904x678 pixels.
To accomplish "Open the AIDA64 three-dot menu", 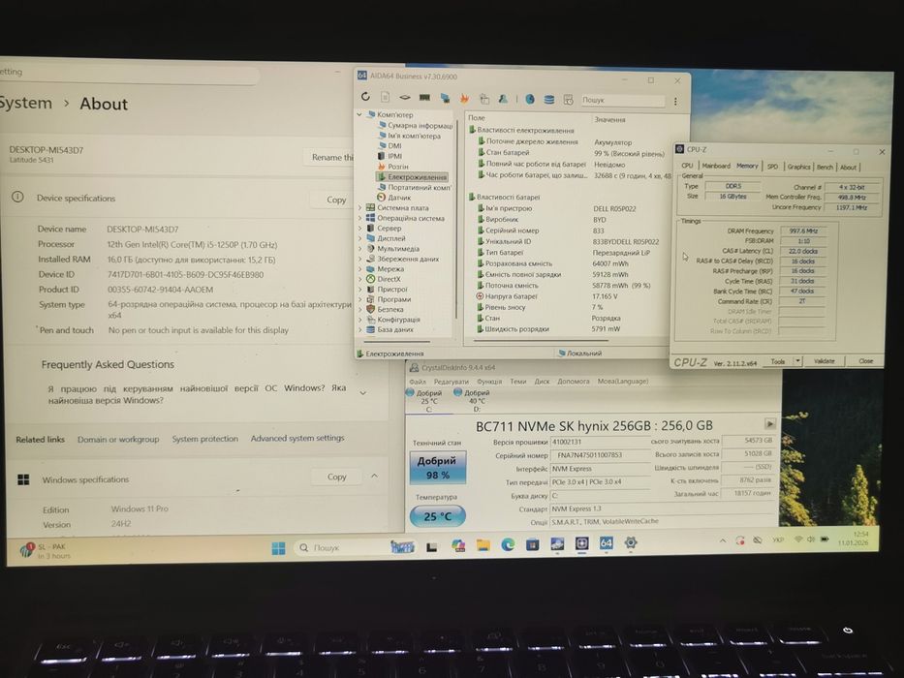I will 675,101.
